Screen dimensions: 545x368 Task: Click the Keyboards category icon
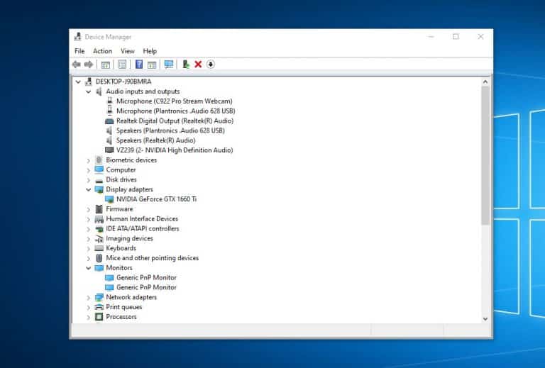99,248
